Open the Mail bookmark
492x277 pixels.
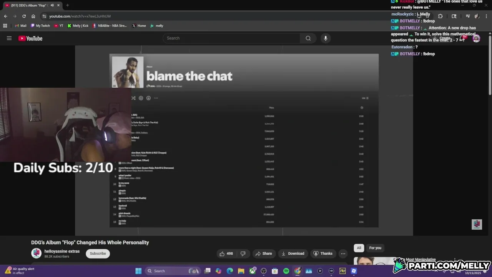20,26
